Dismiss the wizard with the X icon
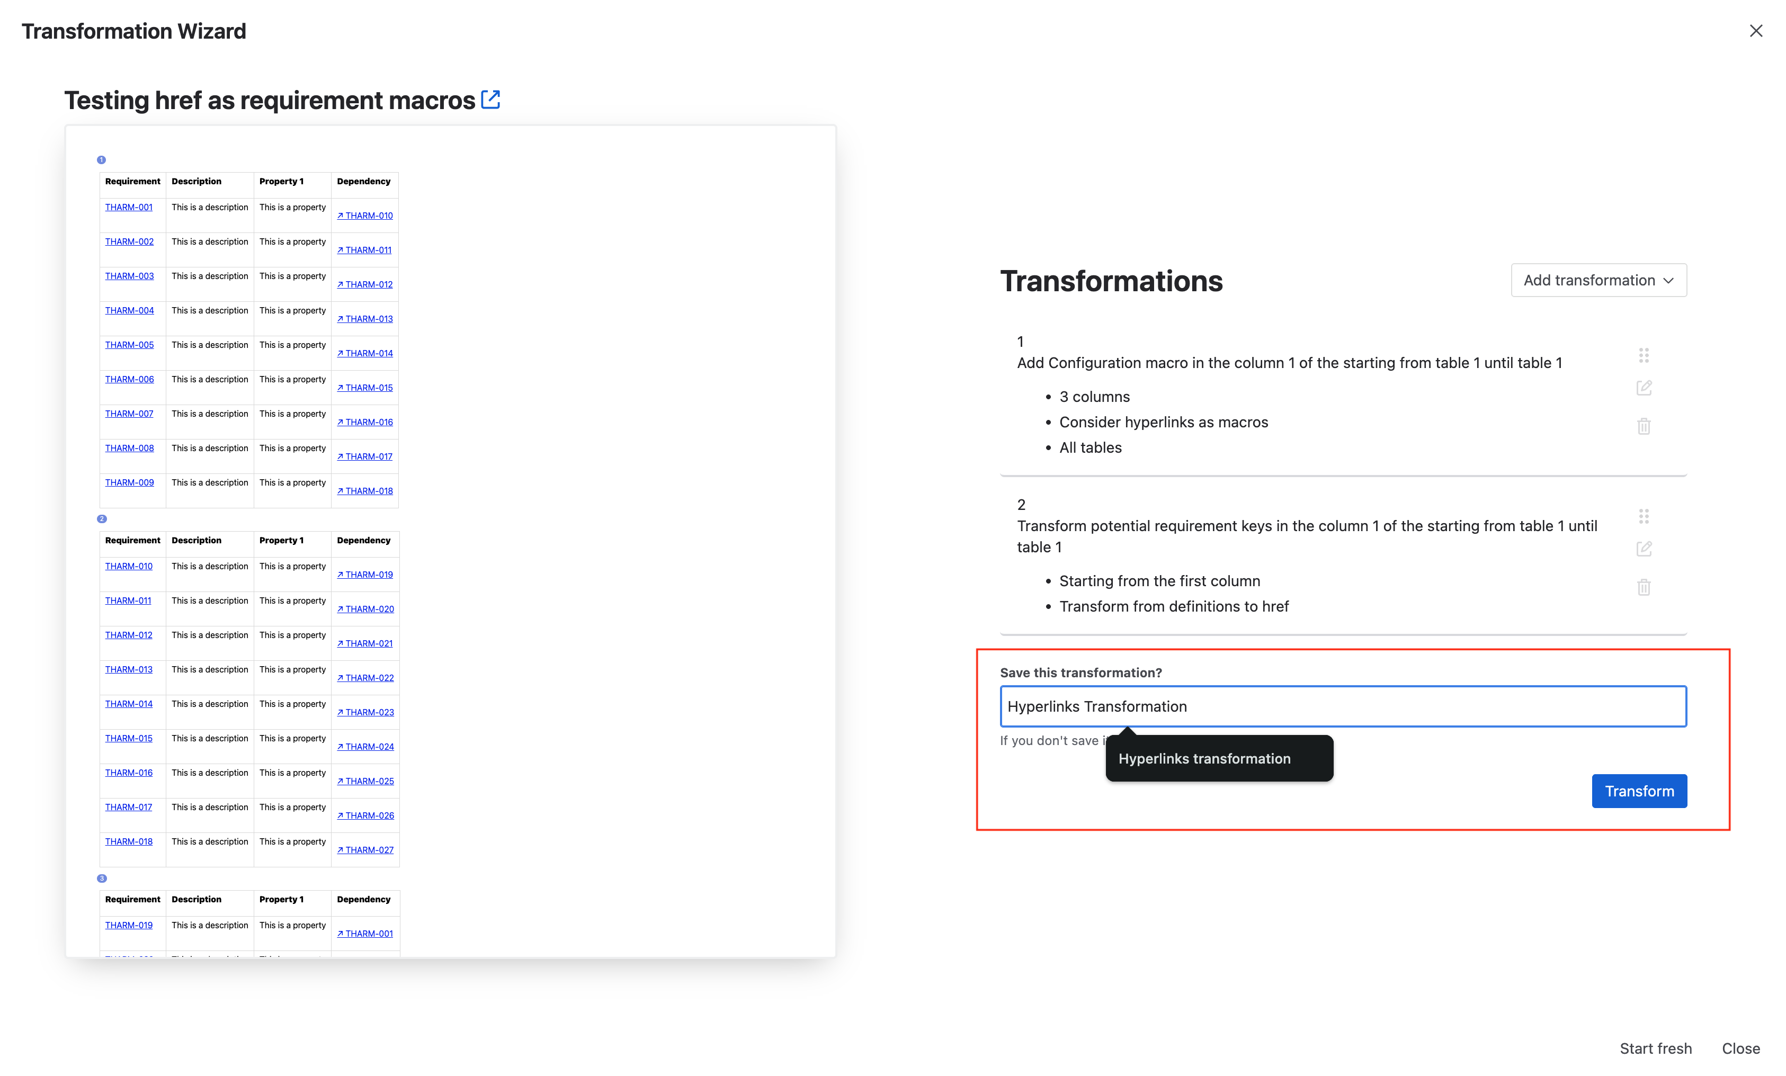 click(x=1756, y=30)
